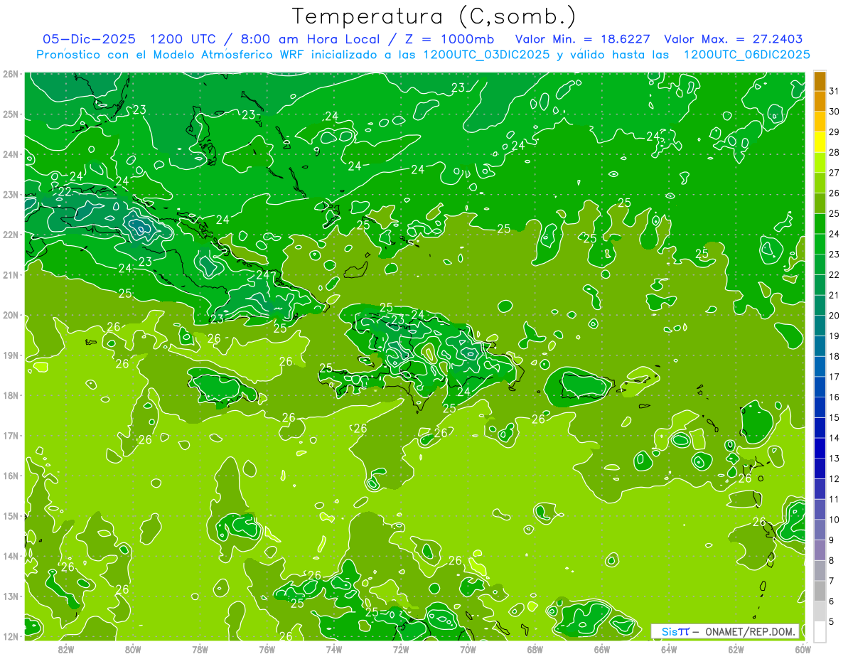This screenshot has height=659, width=853.
Task: Click the 64W longitude axis label
Action: pyautogui.click(x=669, y=649)
